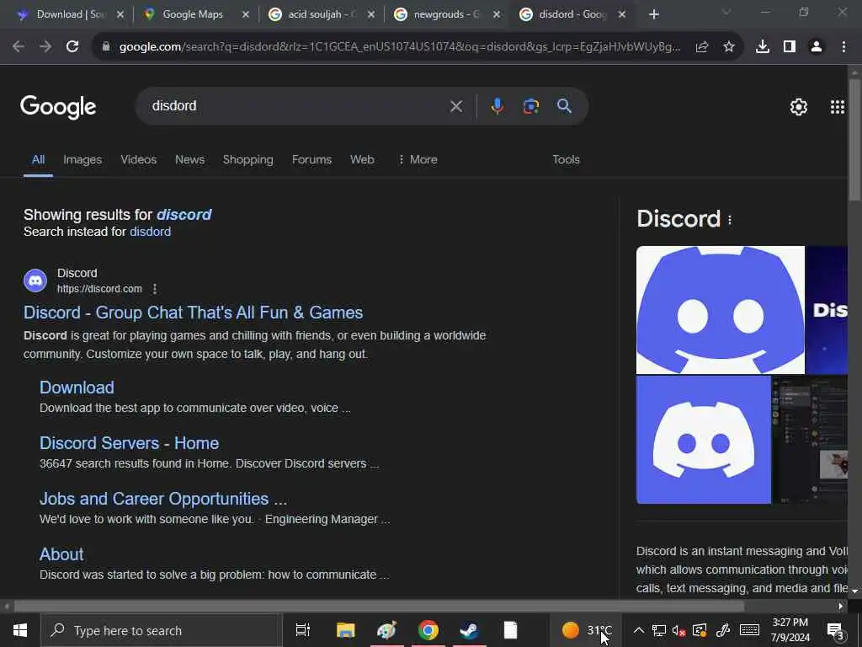Open the notification center icon

836,630
